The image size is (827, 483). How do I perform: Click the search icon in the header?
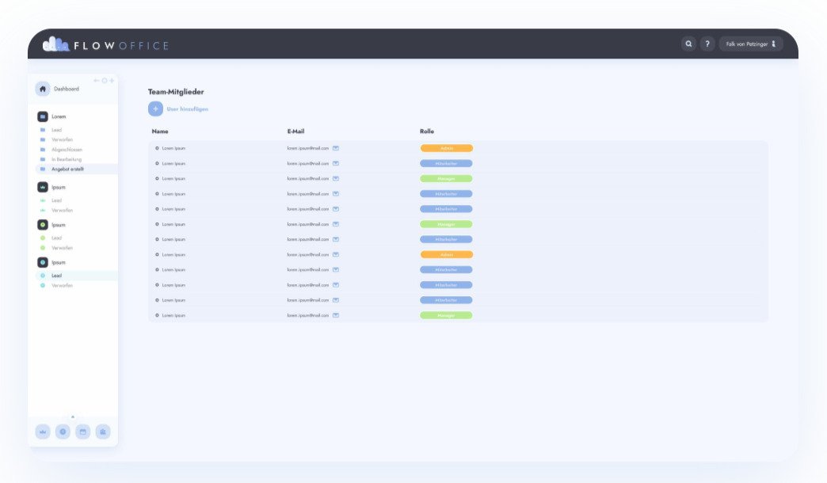coord(688,44)
